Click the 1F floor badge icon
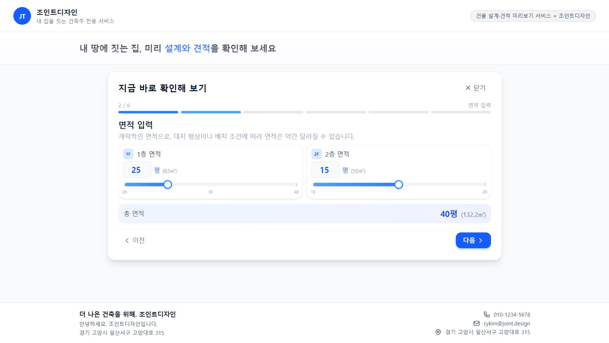The image size is (609, 343). click(x=128, y=154)
